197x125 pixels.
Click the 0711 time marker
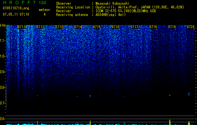[x=22, y=27]
